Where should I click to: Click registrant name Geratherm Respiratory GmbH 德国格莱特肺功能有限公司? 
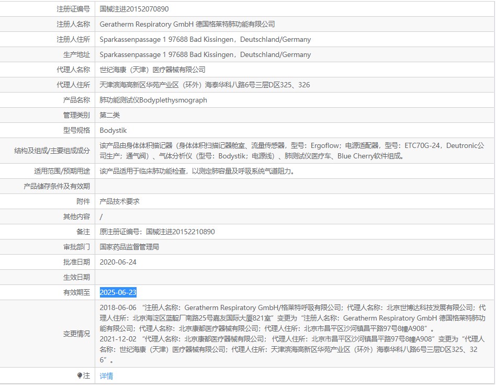[x=187, y=24]
